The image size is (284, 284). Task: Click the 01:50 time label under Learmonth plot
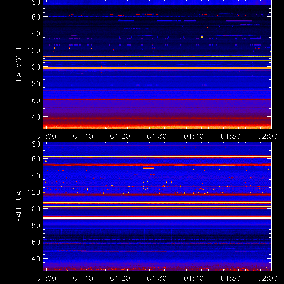pyautogui.click(x=230, y=136)
